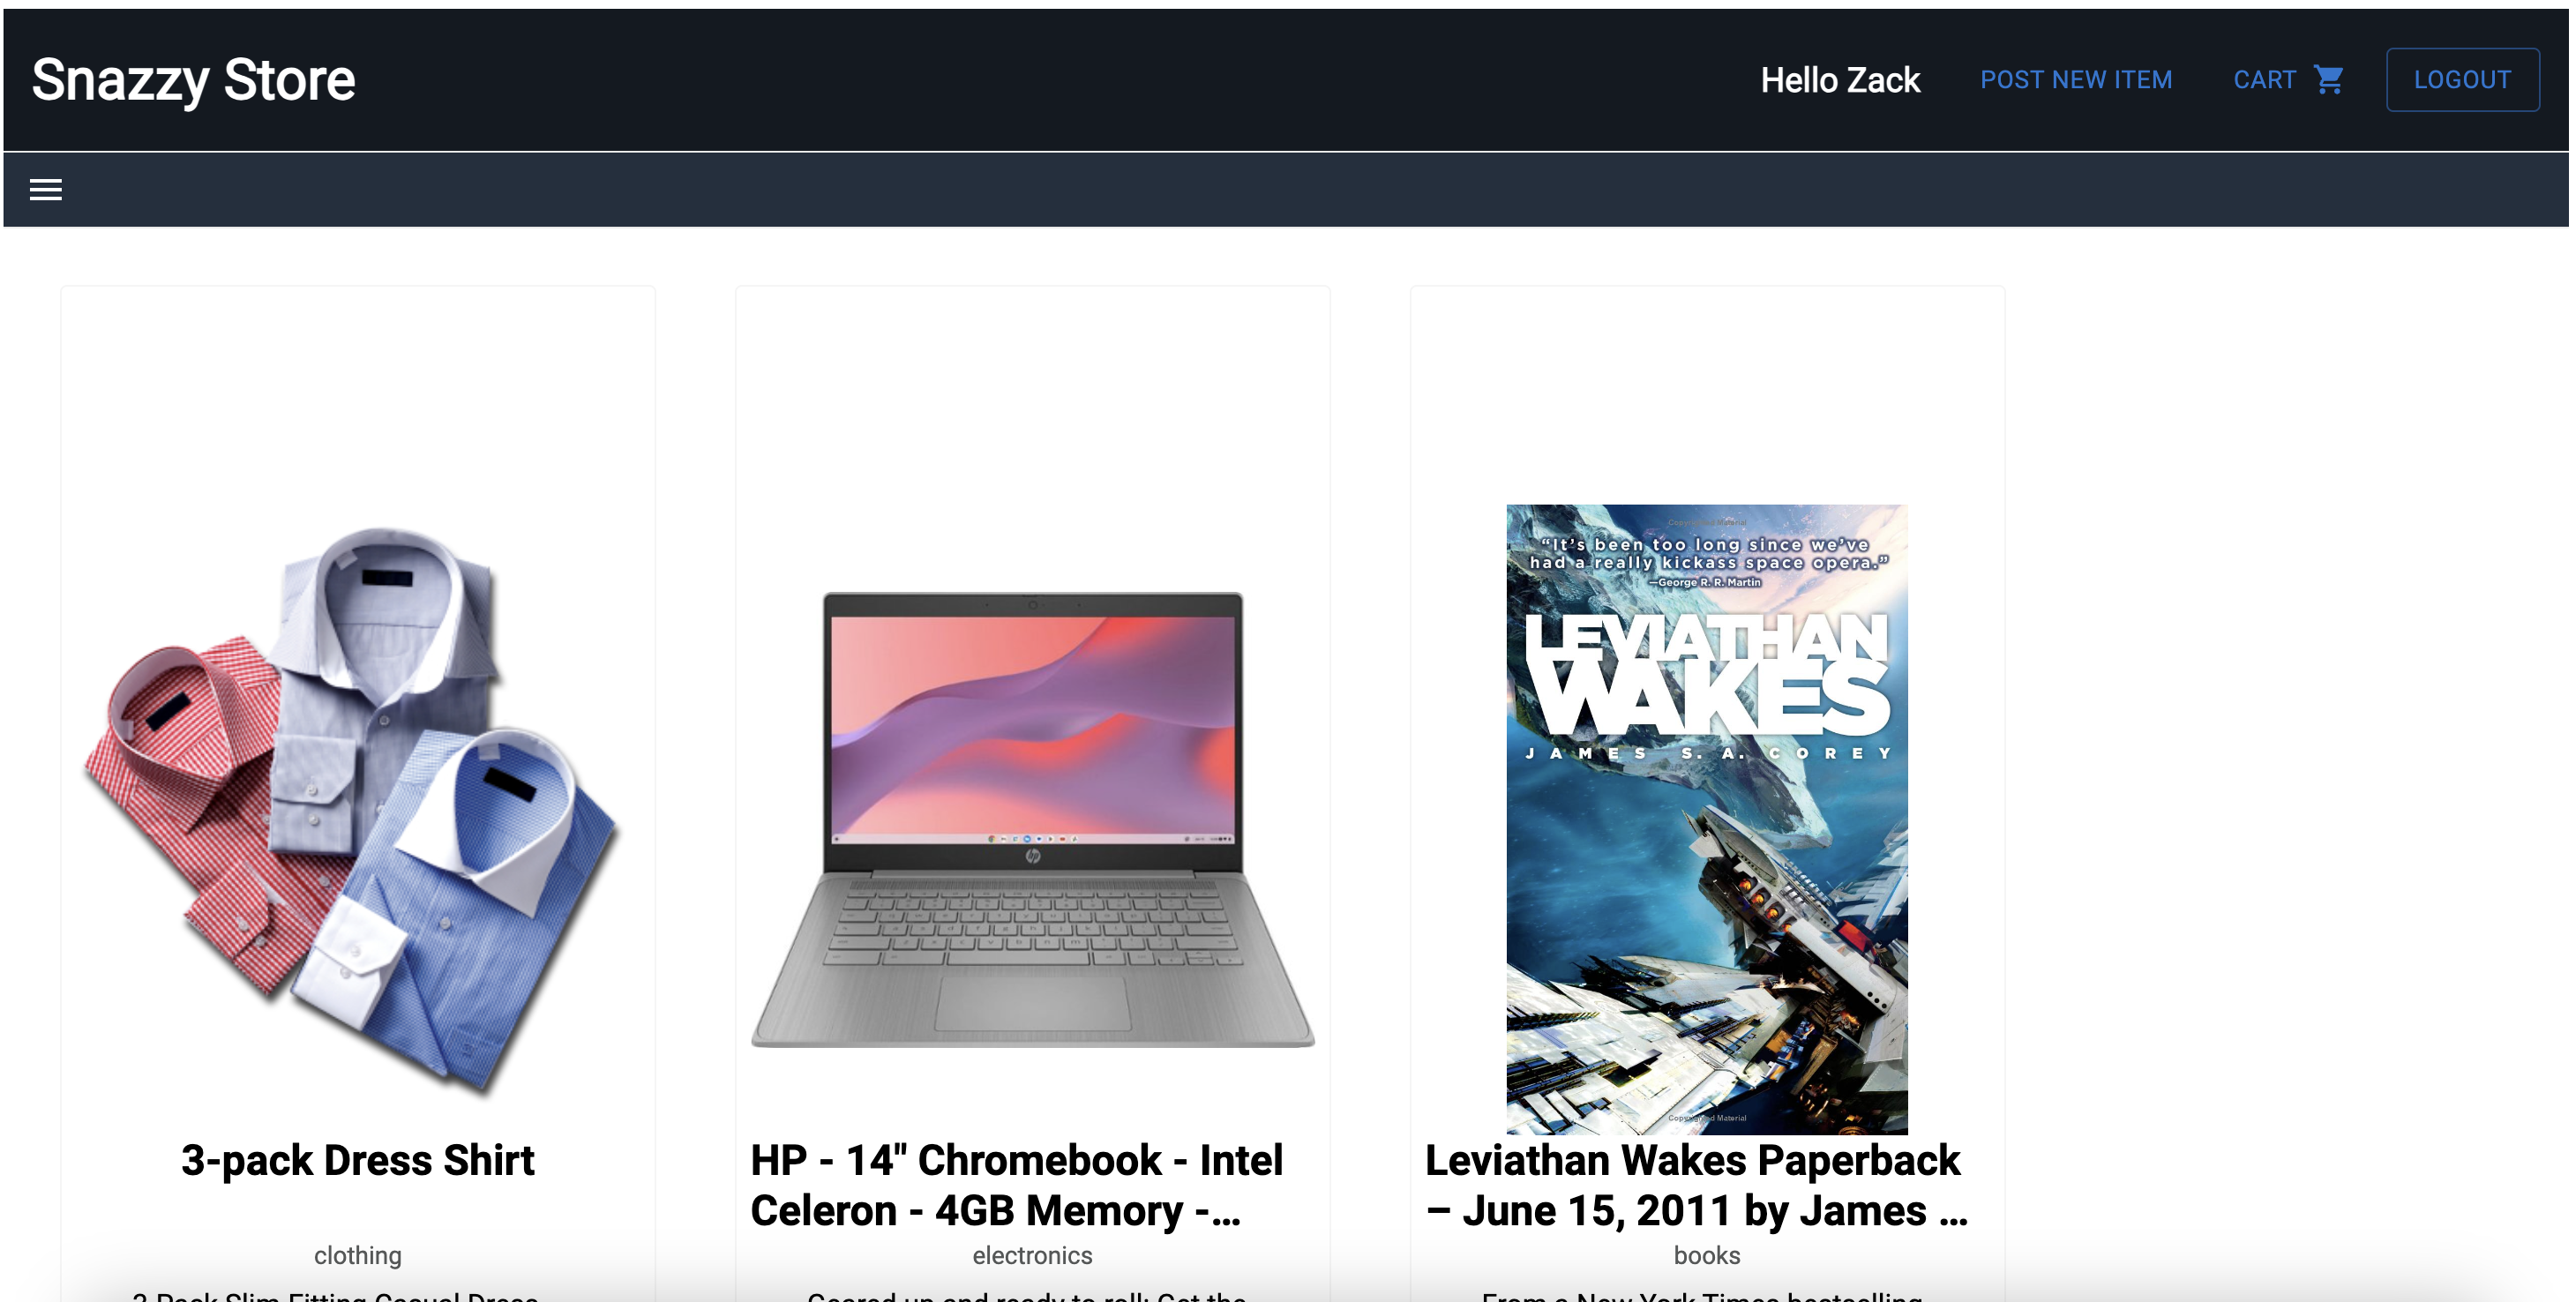
Task: Click the LOGOUT button
Action: tap(2462, 79)
